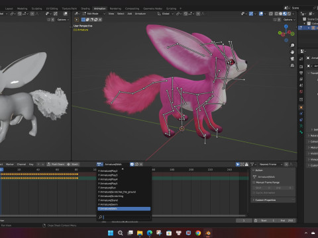Choose Armature|Scratches_the_ground action
318x238 pixels.
coord(124,192)
